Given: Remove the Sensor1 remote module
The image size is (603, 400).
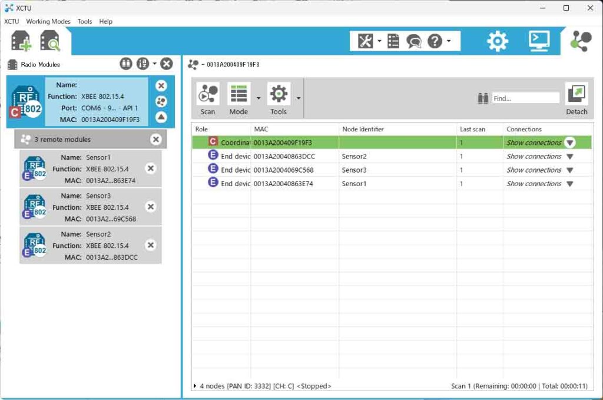Looking at the screenshot, I should pos(151,168).
